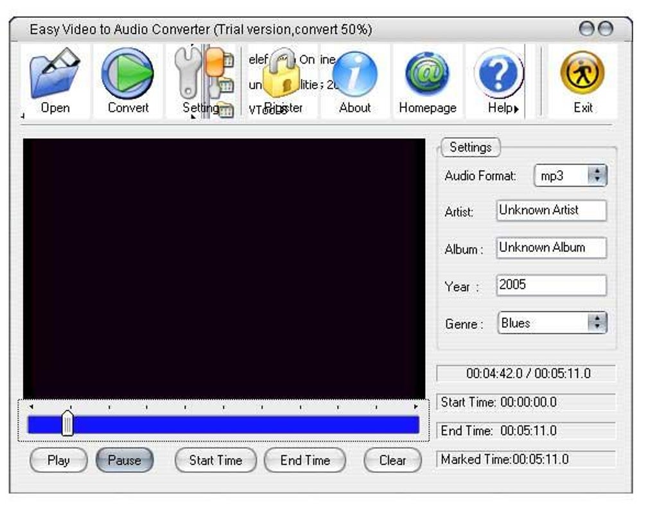Click the black video preview area
Viewport: 655px width, 510px height.
point(224,268)
